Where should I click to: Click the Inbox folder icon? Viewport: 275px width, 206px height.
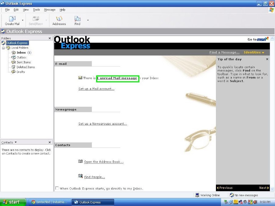pos(13,53)
